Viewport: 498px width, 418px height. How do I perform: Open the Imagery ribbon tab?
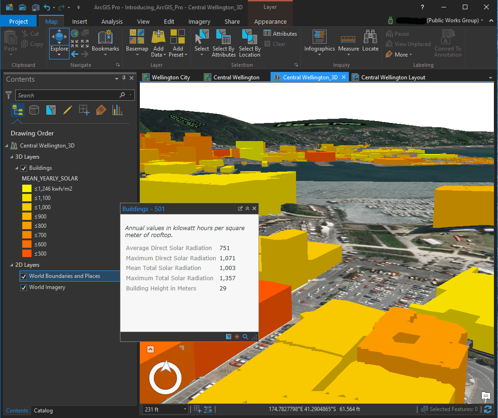(x=199, y=21)
